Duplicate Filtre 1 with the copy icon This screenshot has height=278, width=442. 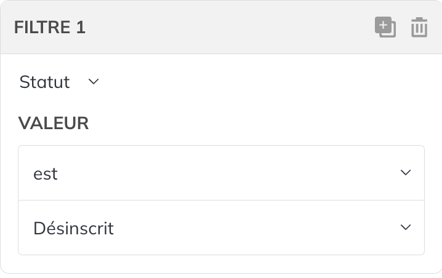385,27
